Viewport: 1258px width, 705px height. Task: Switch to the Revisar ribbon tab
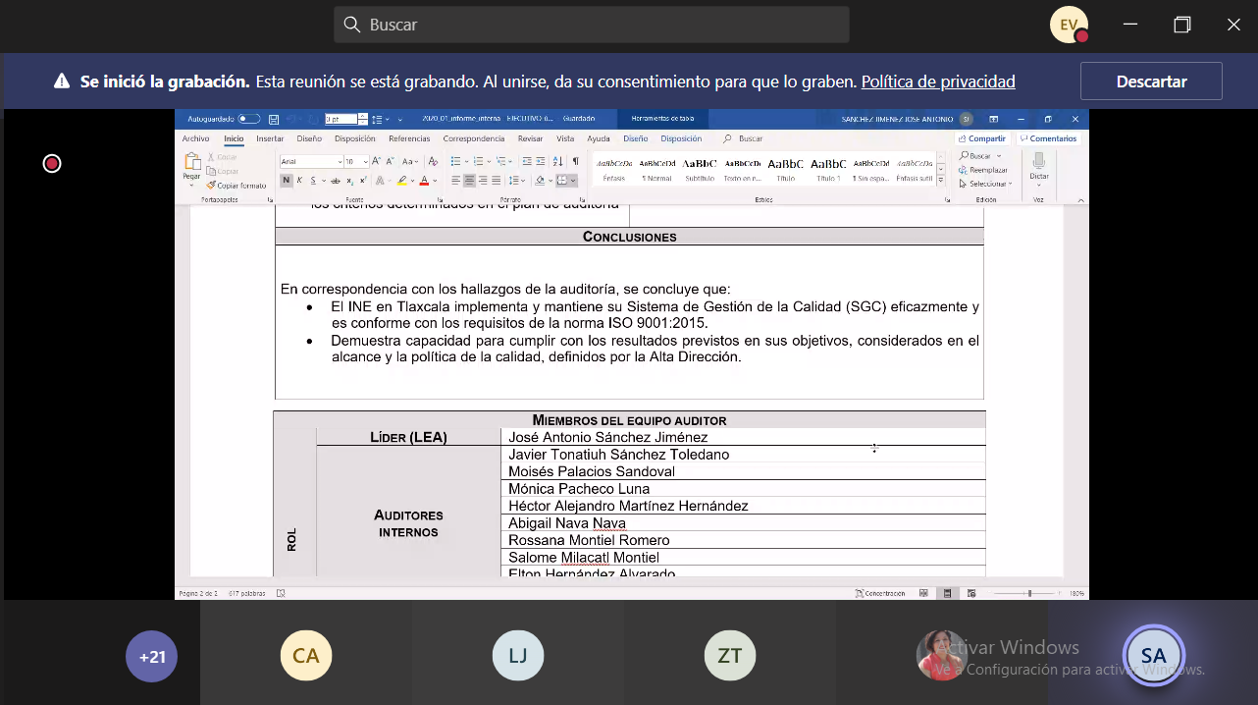(x=530, y=138)
